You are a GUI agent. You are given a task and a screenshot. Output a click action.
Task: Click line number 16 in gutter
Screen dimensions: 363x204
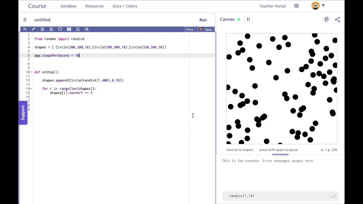coord(28,97)
